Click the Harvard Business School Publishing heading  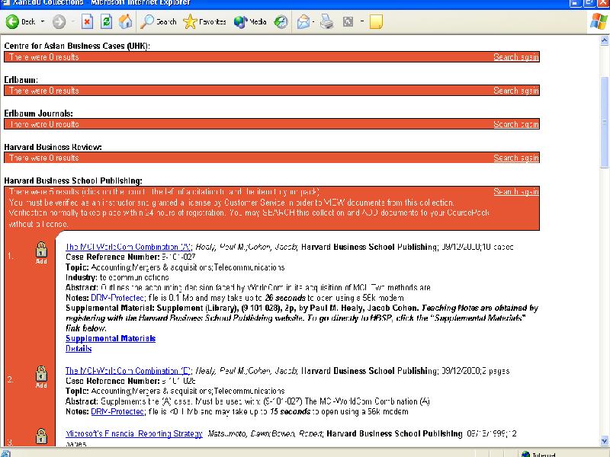click(x=73, y=181)
